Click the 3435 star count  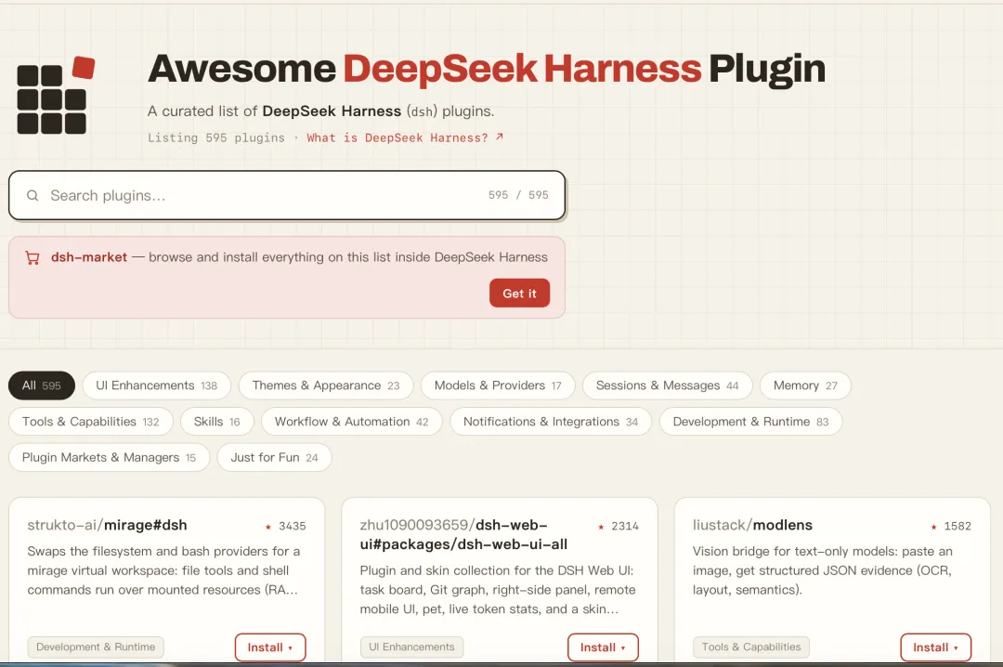pos(293,526)
